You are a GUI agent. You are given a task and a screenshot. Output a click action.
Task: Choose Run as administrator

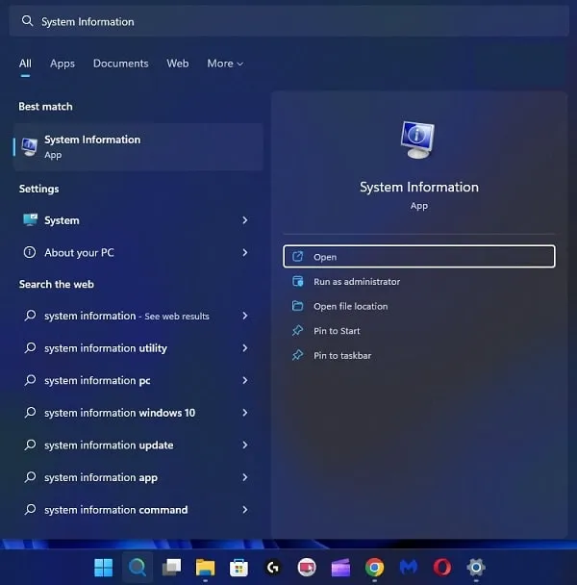(356, 282)
